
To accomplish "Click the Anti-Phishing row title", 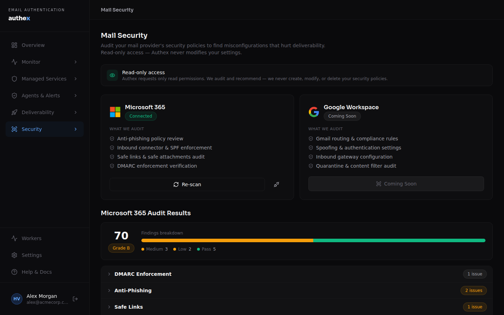I will 133,290.
